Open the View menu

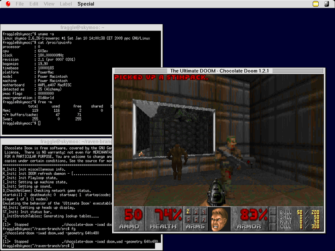(49, 4)
